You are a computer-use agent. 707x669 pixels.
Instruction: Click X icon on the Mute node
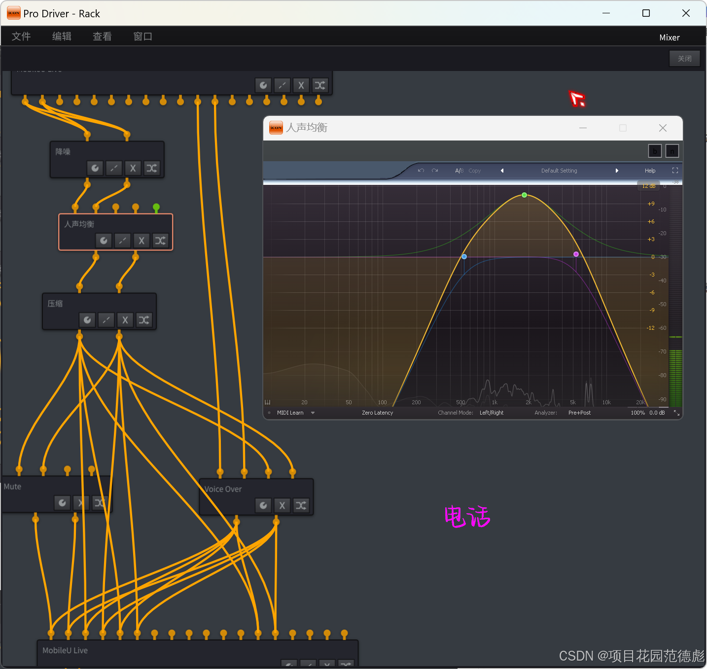81,503
